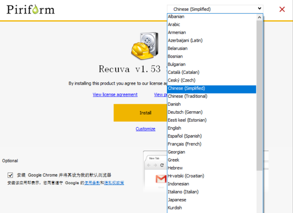
Task: Select Greek language option
Action: [x=212, y=160]
